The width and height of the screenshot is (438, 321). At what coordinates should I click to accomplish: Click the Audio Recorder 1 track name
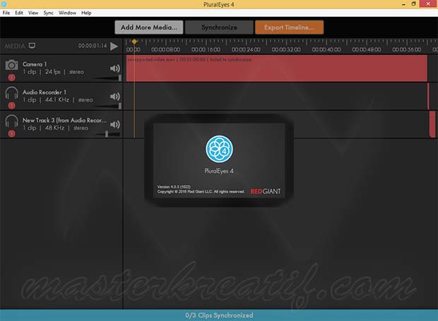click(x=45, y=92)
